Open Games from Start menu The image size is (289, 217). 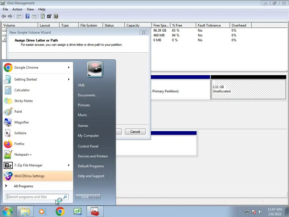[x=83, y=126]
